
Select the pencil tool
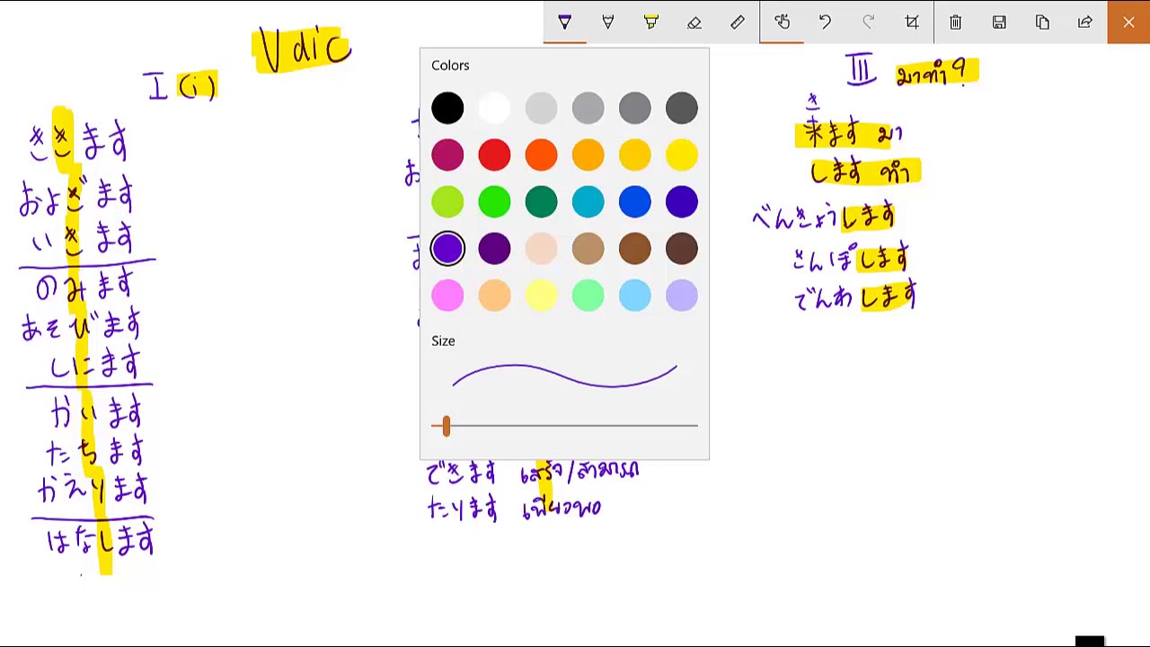[x=608, y=22]
